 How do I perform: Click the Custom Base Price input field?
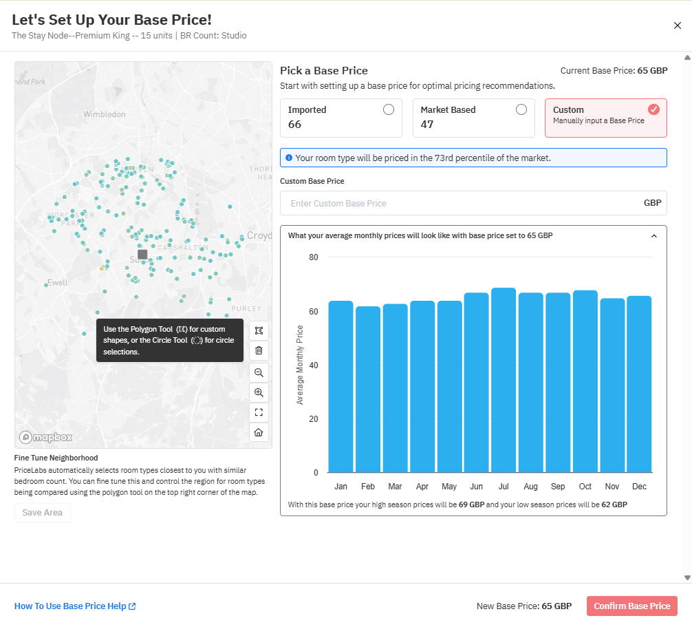461,203
